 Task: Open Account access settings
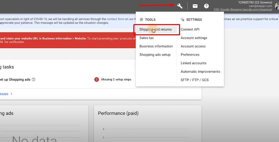coord(193,46)
